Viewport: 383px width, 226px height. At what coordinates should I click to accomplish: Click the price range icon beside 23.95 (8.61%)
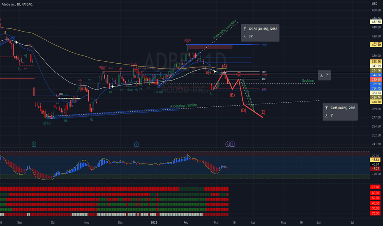327,108
